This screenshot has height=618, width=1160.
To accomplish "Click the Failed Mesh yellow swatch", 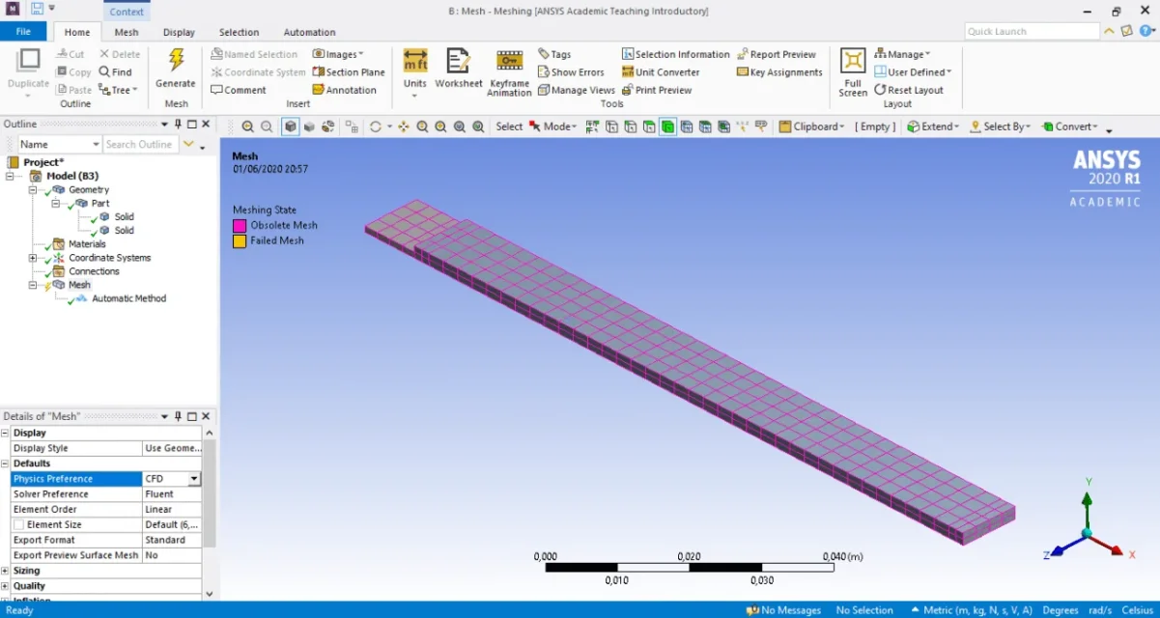I will (240, 240).
